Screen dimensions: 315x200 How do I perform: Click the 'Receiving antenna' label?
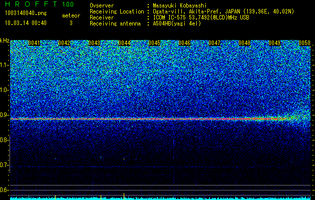click(115, 23)
